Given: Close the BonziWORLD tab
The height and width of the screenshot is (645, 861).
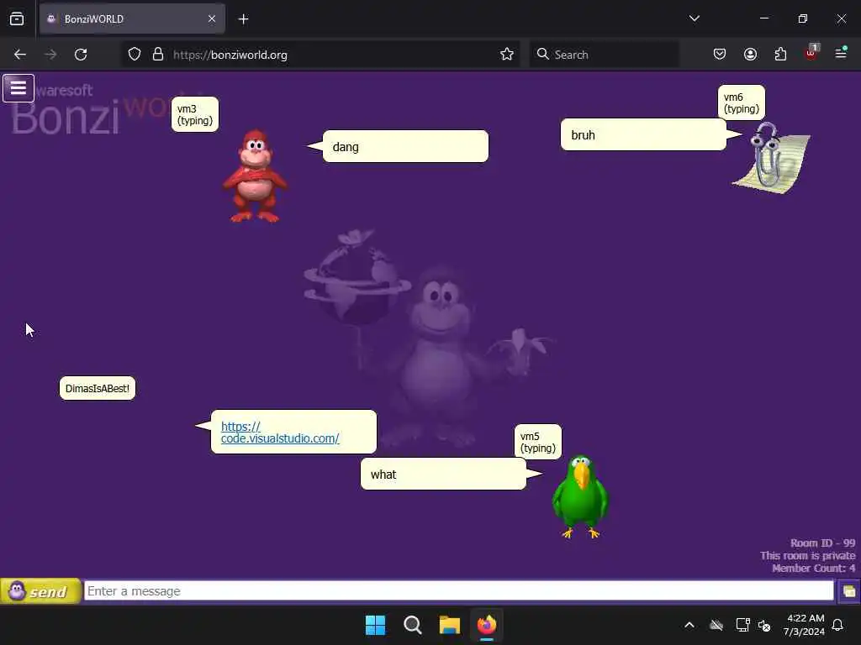Looking at the screenshot, I should pyautogui.click(x=212, y=19).
